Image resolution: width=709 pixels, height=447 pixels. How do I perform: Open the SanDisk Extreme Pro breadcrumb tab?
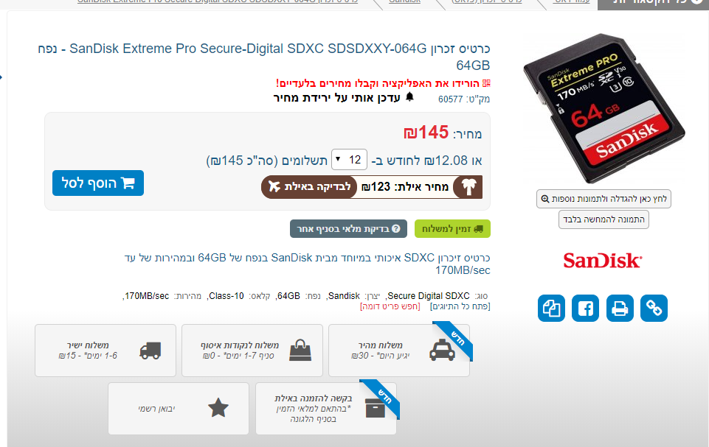pyautogui.click(x=218, y=1)
